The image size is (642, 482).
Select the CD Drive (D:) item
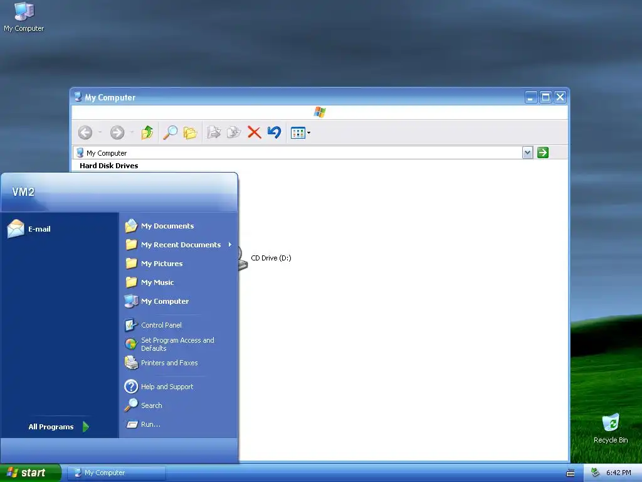271,258
